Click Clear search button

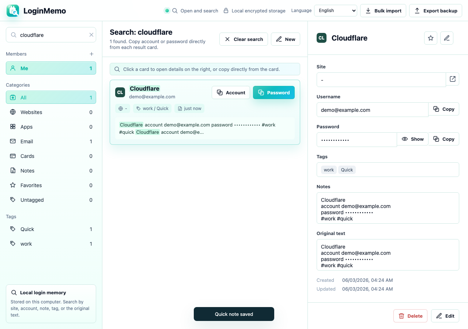pyautogui.click(x=244, y=39)
